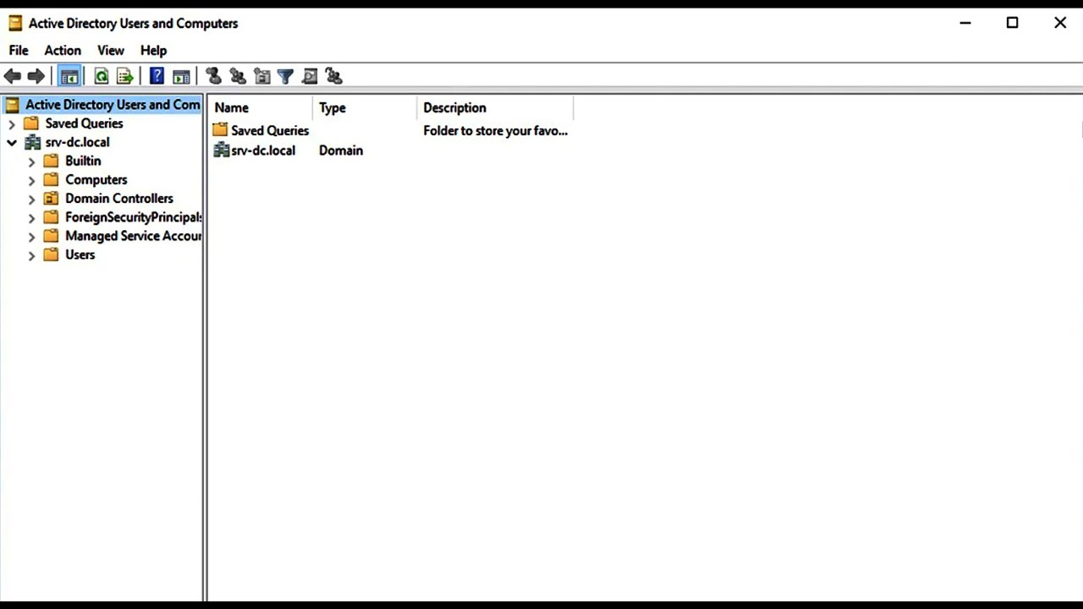Click the srv-dc.local domain icon in tree
This screenshot has width=1083, height=609.
pyautogui.click(x=32, y=142)
